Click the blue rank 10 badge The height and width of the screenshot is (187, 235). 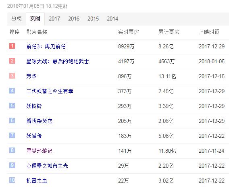coord(12,180)
